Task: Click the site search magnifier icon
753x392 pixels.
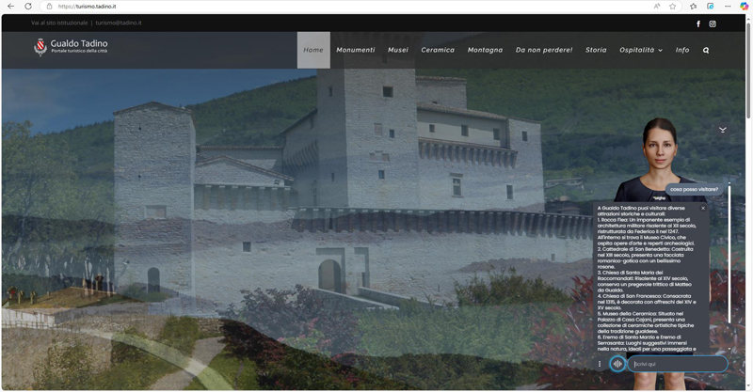Action: coord(706,50)
